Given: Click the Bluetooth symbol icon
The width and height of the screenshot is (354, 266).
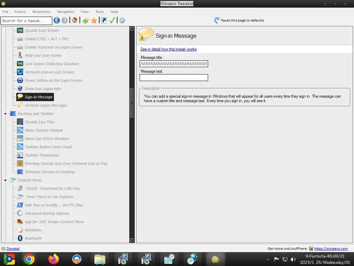Looking at the screenshot, I should pos(20,238).
